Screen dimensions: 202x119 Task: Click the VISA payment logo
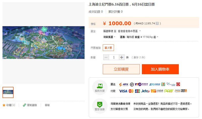123,91
